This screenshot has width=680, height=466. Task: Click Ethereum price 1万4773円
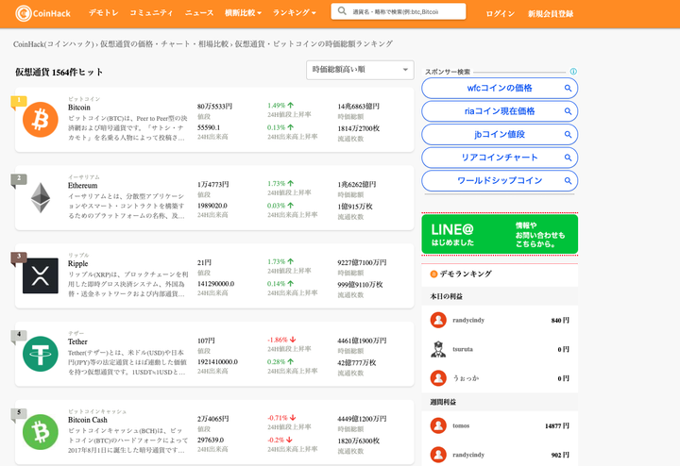click(212, 185)
